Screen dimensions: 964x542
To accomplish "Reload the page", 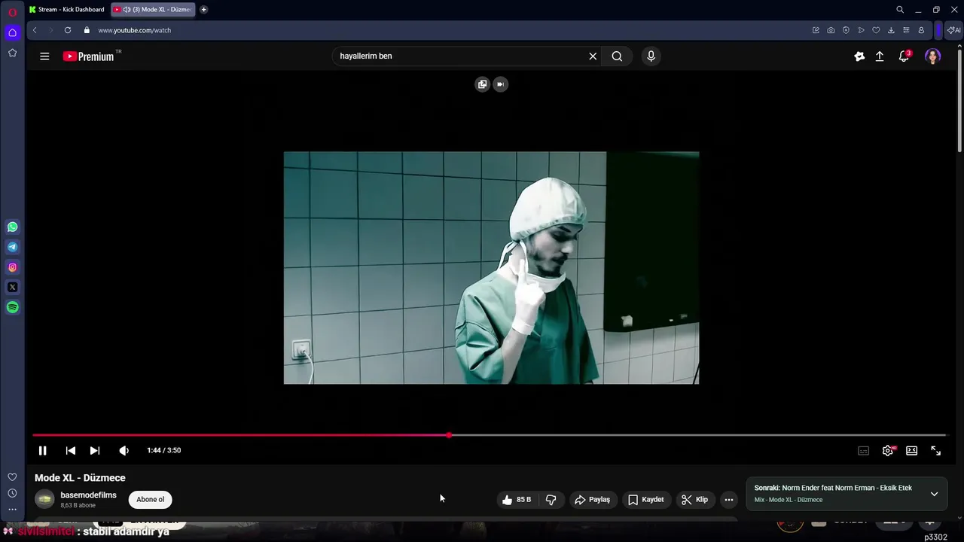I will (68, 30).
